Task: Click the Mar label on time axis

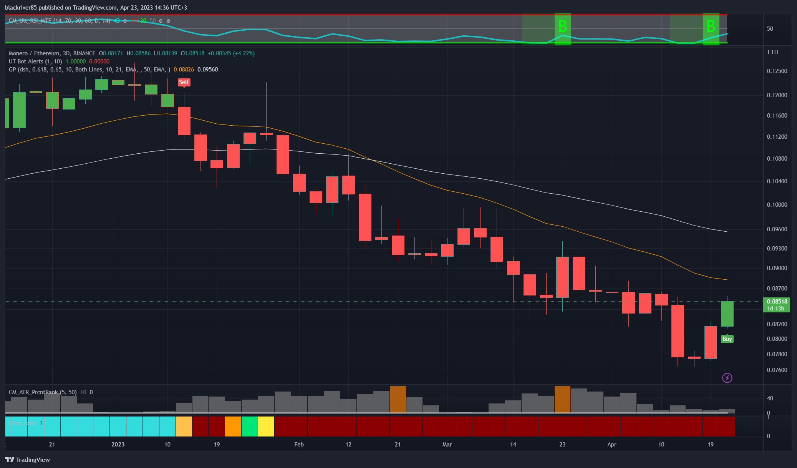Action: (447, 445)
